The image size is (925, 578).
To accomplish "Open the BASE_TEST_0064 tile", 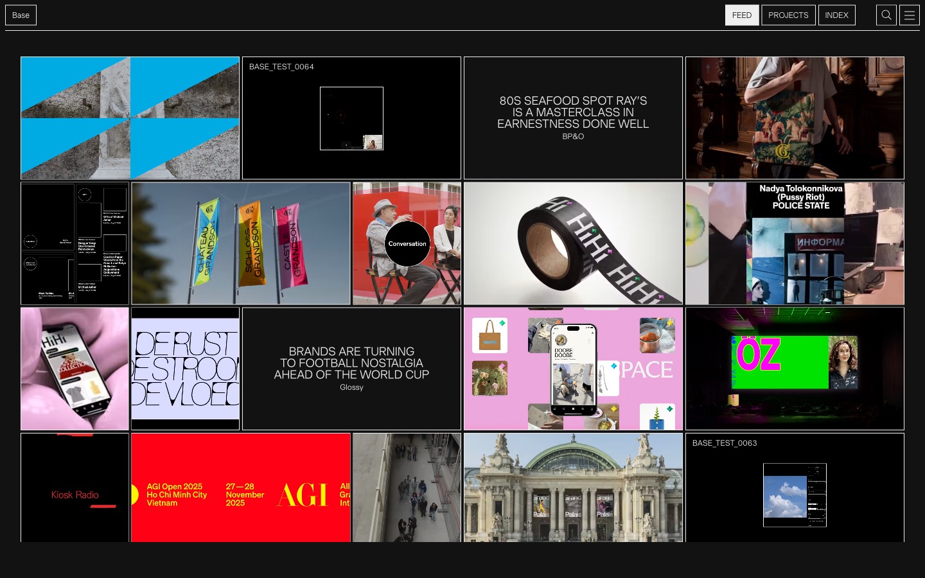I will point(351,118).
